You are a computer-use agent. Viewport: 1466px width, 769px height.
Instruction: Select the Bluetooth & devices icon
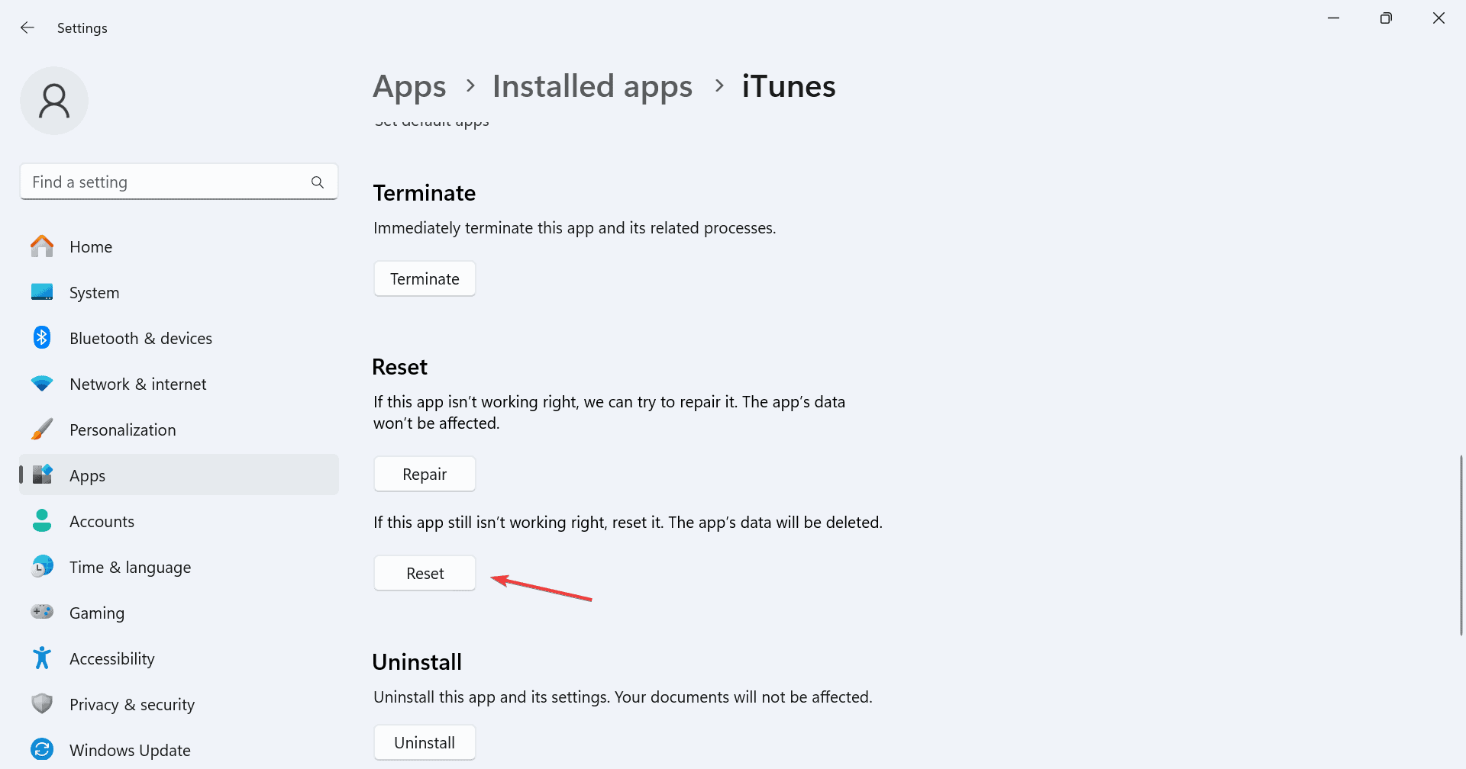click(x=42, y=338)
